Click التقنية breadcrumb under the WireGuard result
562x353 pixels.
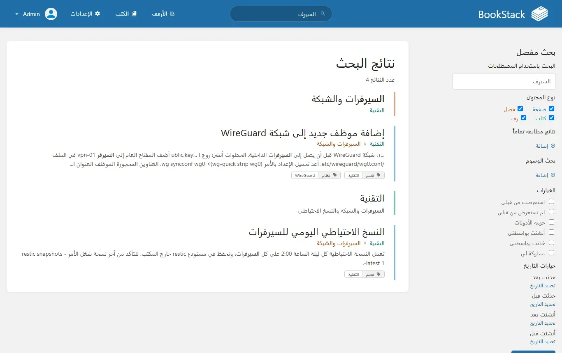click(377, 144)
